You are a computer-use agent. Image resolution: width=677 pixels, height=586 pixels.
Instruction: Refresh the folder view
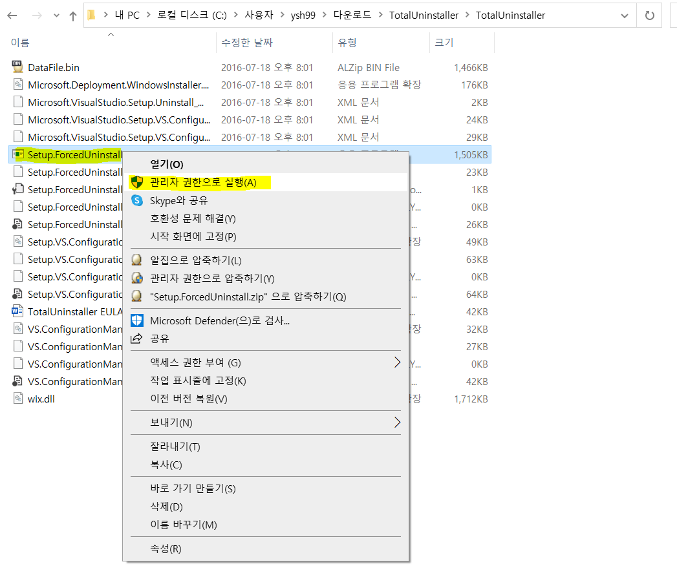[x=649, y=16]
